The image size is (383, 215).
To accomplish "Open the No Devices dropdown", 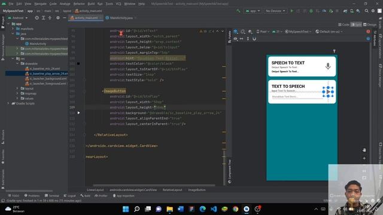I will point(275,11).
